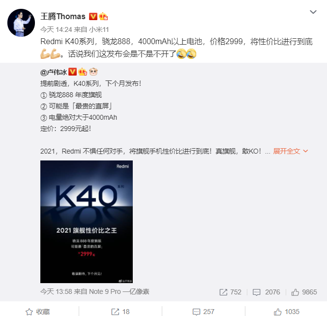
Task: Toggle 收藏 favorite star
Action: coord(38,312)
